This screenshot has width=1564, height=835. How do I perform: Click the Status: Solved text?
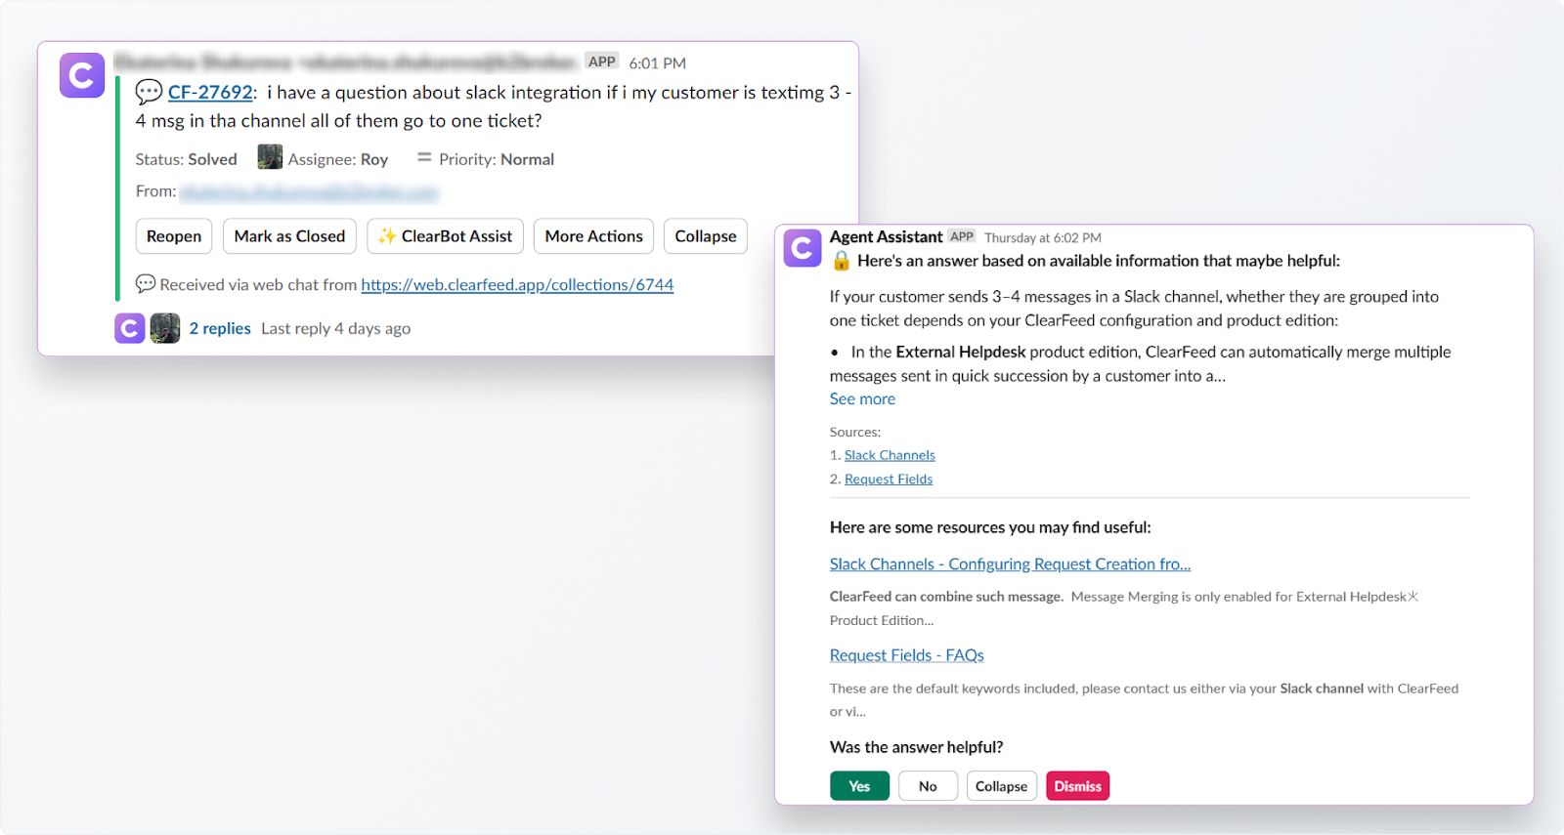(186, 159)
